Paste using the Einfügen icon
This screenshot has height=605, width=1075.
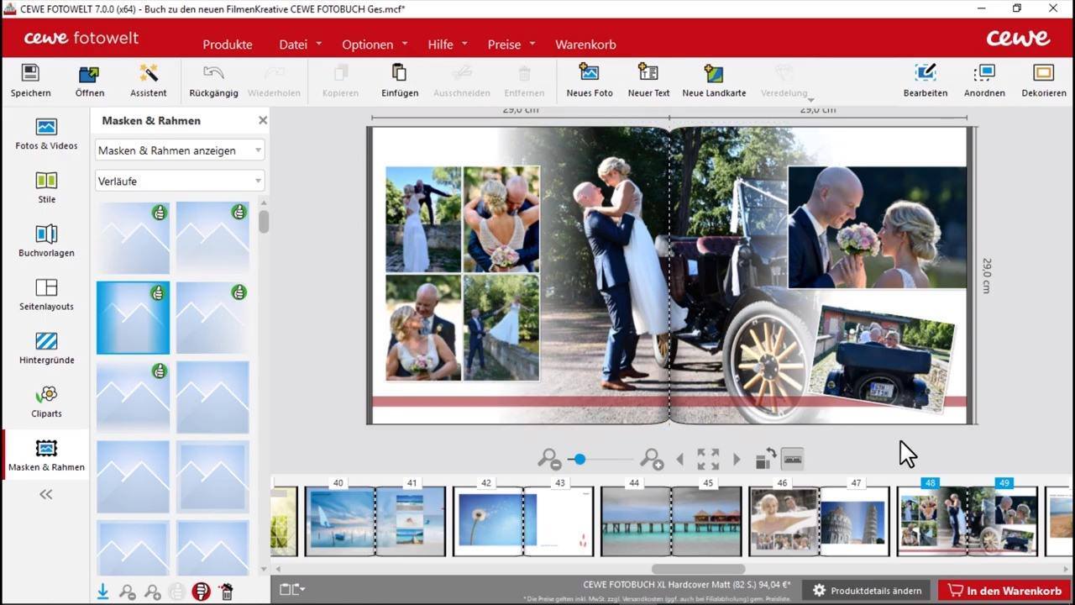[x=400, y=81]
